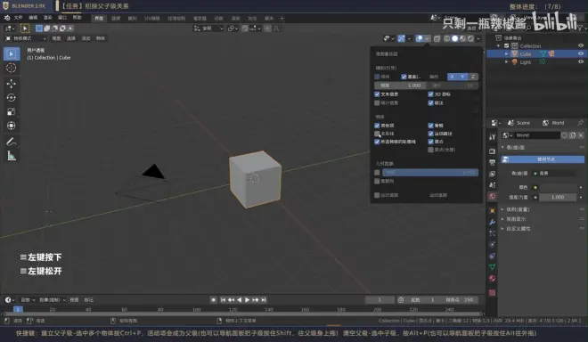Select the Rotate tool in left toolbar
588x342 pixels.
[x=12, y=97]
